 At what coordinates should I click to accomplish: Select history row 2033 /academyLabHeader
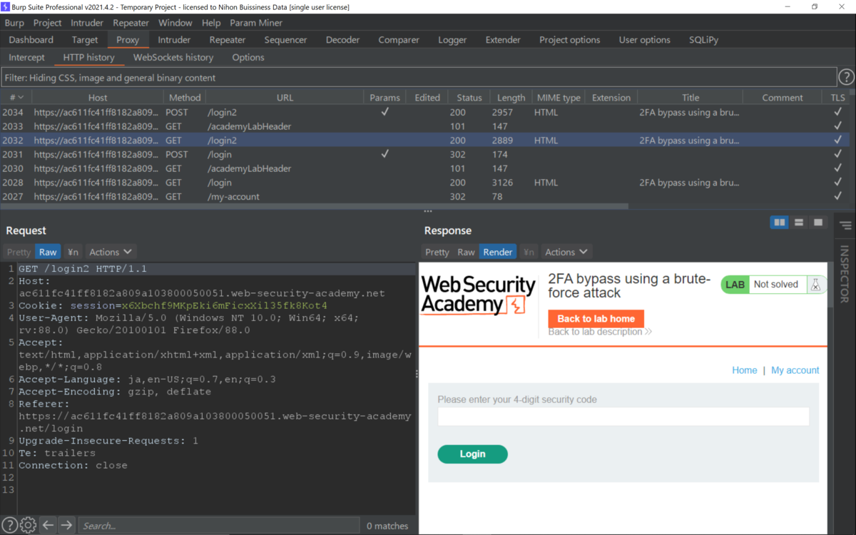(424, 126)
